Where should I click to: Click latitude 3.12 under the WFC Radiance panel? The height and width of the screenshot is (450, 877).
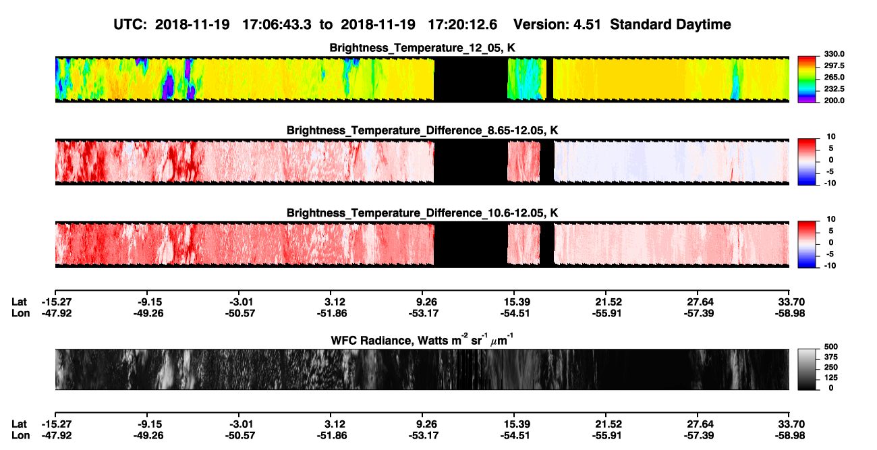coord(335,424)
